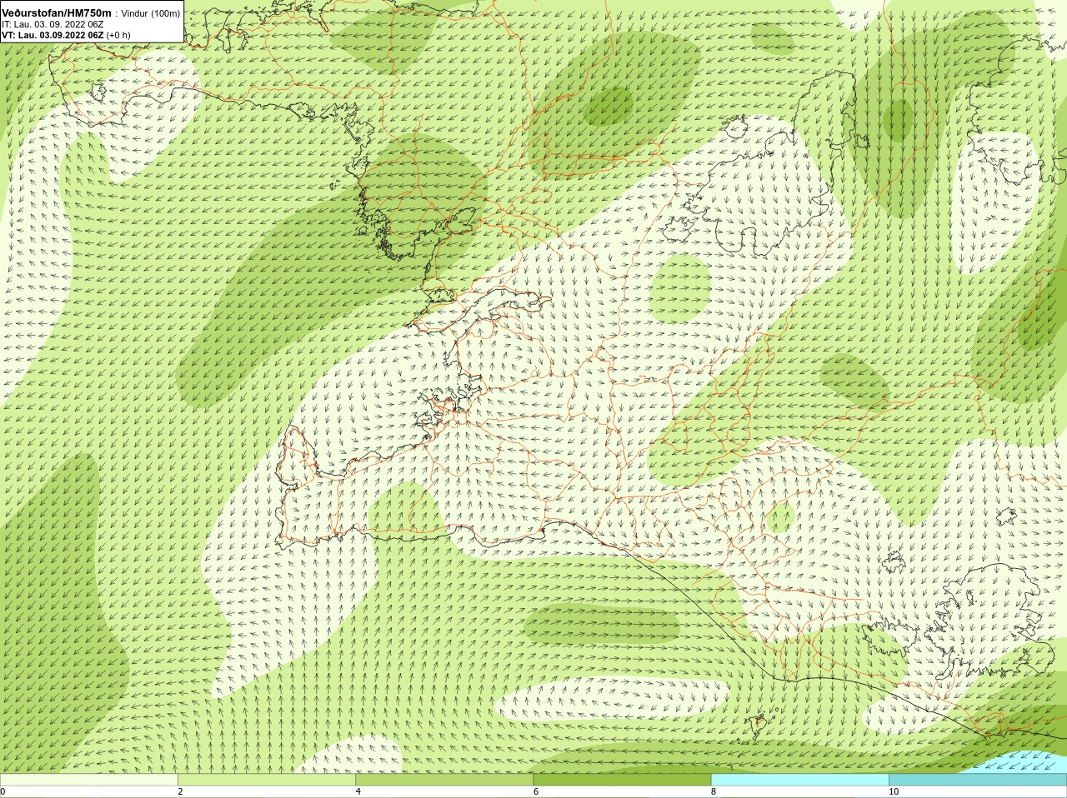Click the 'Vindur (100m)' label

[x=151, y=13]
